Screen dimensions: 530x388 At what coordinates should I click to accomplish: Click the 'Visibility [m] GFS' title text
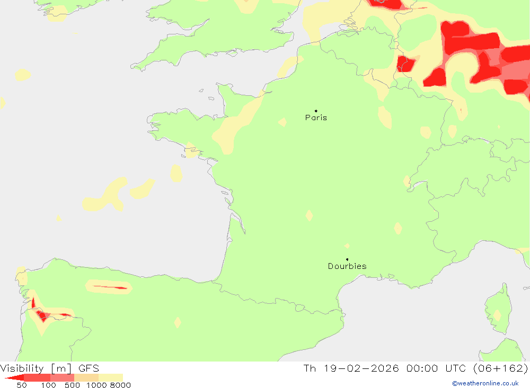50,368
